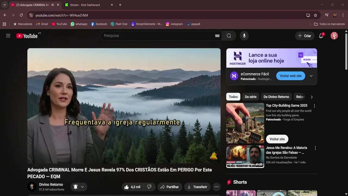Toggle subscription notification bell for Divino Retorno
This screenshot has height=196, width=348.
tap(79, 187)
